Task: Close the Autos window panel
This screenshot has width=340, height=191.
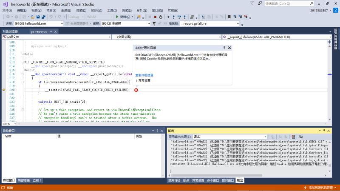Action: [162, 131]
